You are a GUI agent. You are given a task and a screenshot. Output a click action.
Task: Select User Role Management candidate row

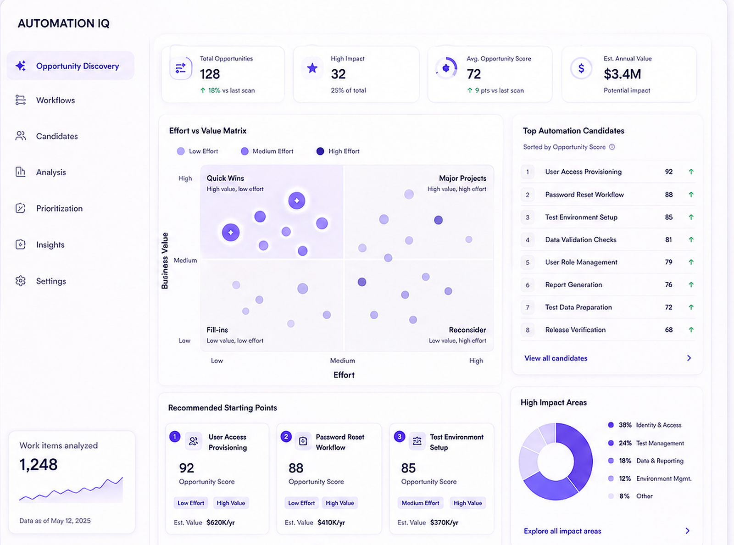(608, 262)
